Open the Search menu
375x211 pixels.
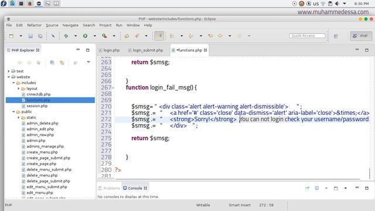coord(89,25)
